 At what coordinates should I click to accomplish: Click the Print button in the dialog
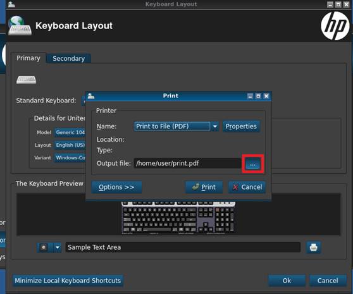pos(204,187)
